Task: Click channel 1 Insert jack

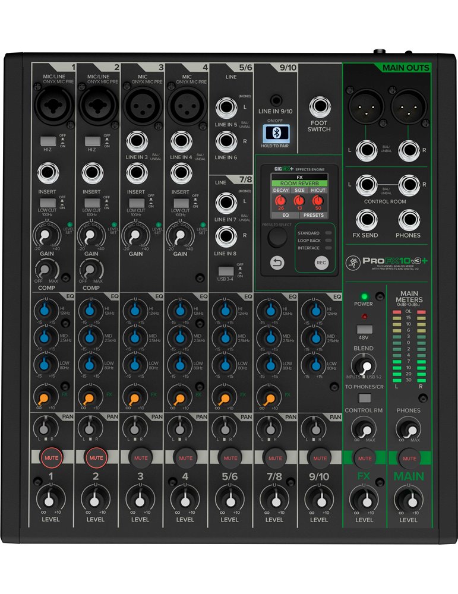Action: coord(48,173)
